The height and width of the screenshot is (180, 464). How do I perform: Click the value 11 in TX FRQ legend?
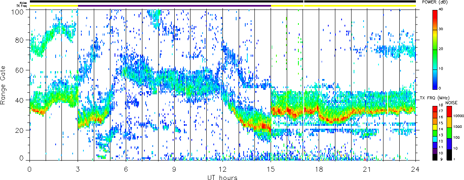441,147
